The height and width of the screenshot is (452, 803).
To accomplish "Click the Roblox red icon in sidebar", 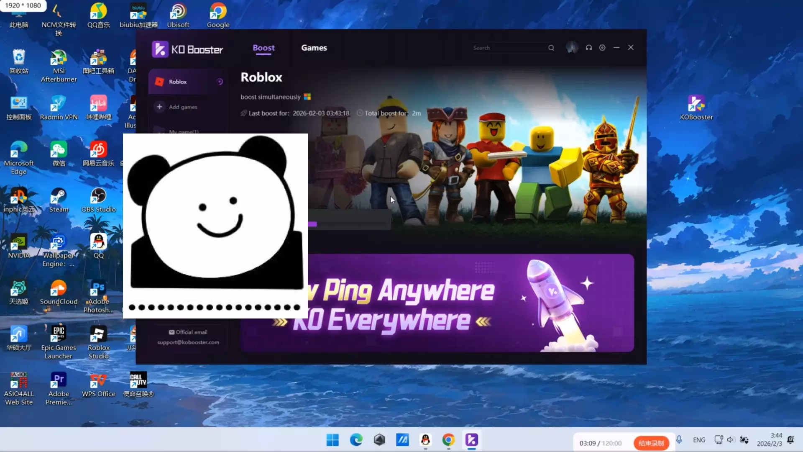I will tap(159, 82).
